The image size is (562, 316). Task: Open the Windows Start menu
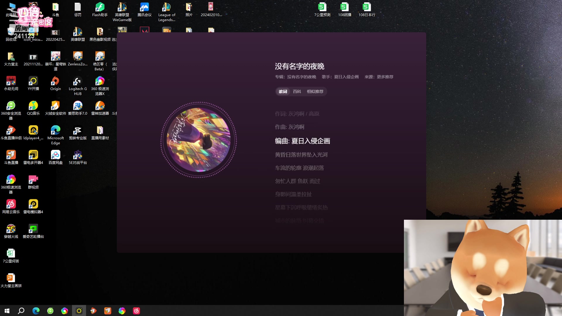(x=6, y=311)
